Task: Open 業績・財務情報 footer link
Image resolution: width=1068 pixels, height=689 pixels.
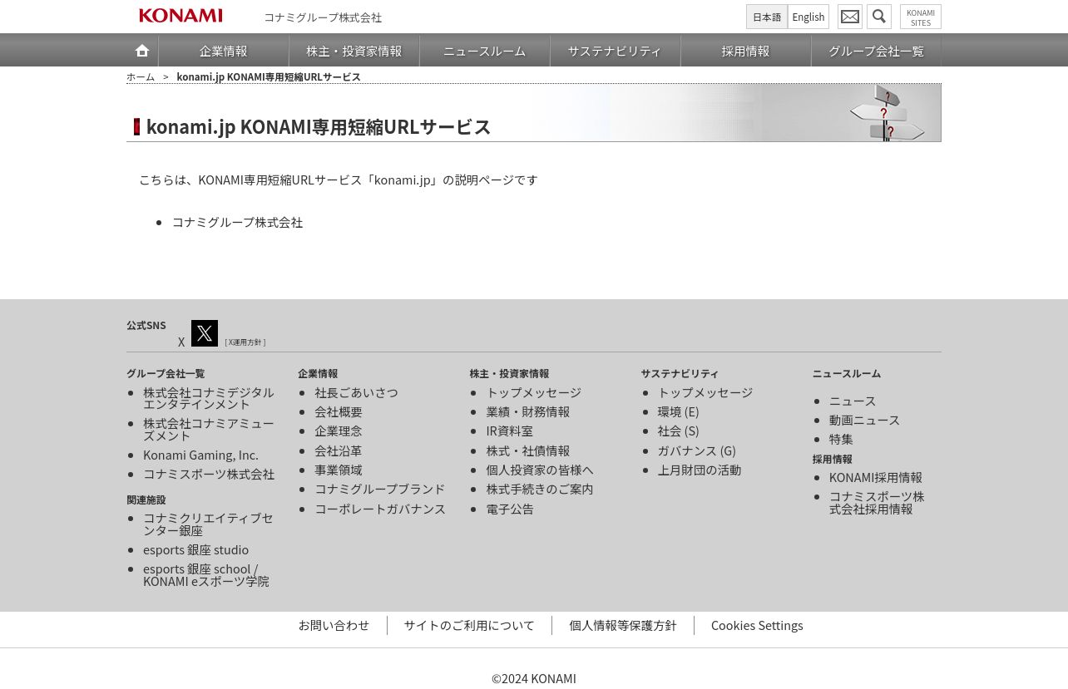Action: click(x=528, y=411)
